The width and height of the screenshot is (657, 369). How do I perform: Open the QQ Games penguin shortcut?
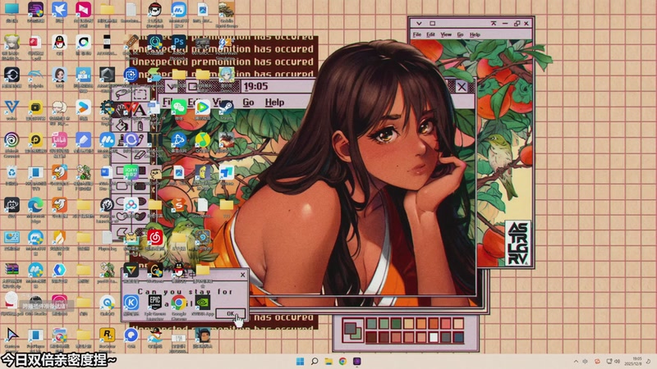(x=154, y=335)
